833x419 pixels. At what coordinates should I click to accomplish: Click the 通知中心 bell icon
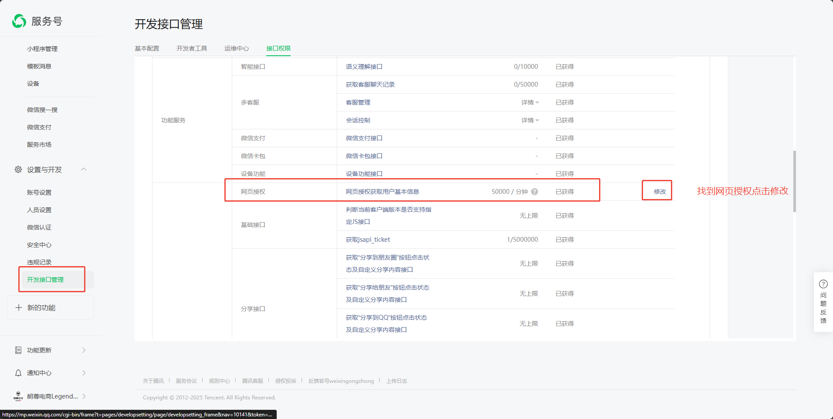(x=18, y=373)
